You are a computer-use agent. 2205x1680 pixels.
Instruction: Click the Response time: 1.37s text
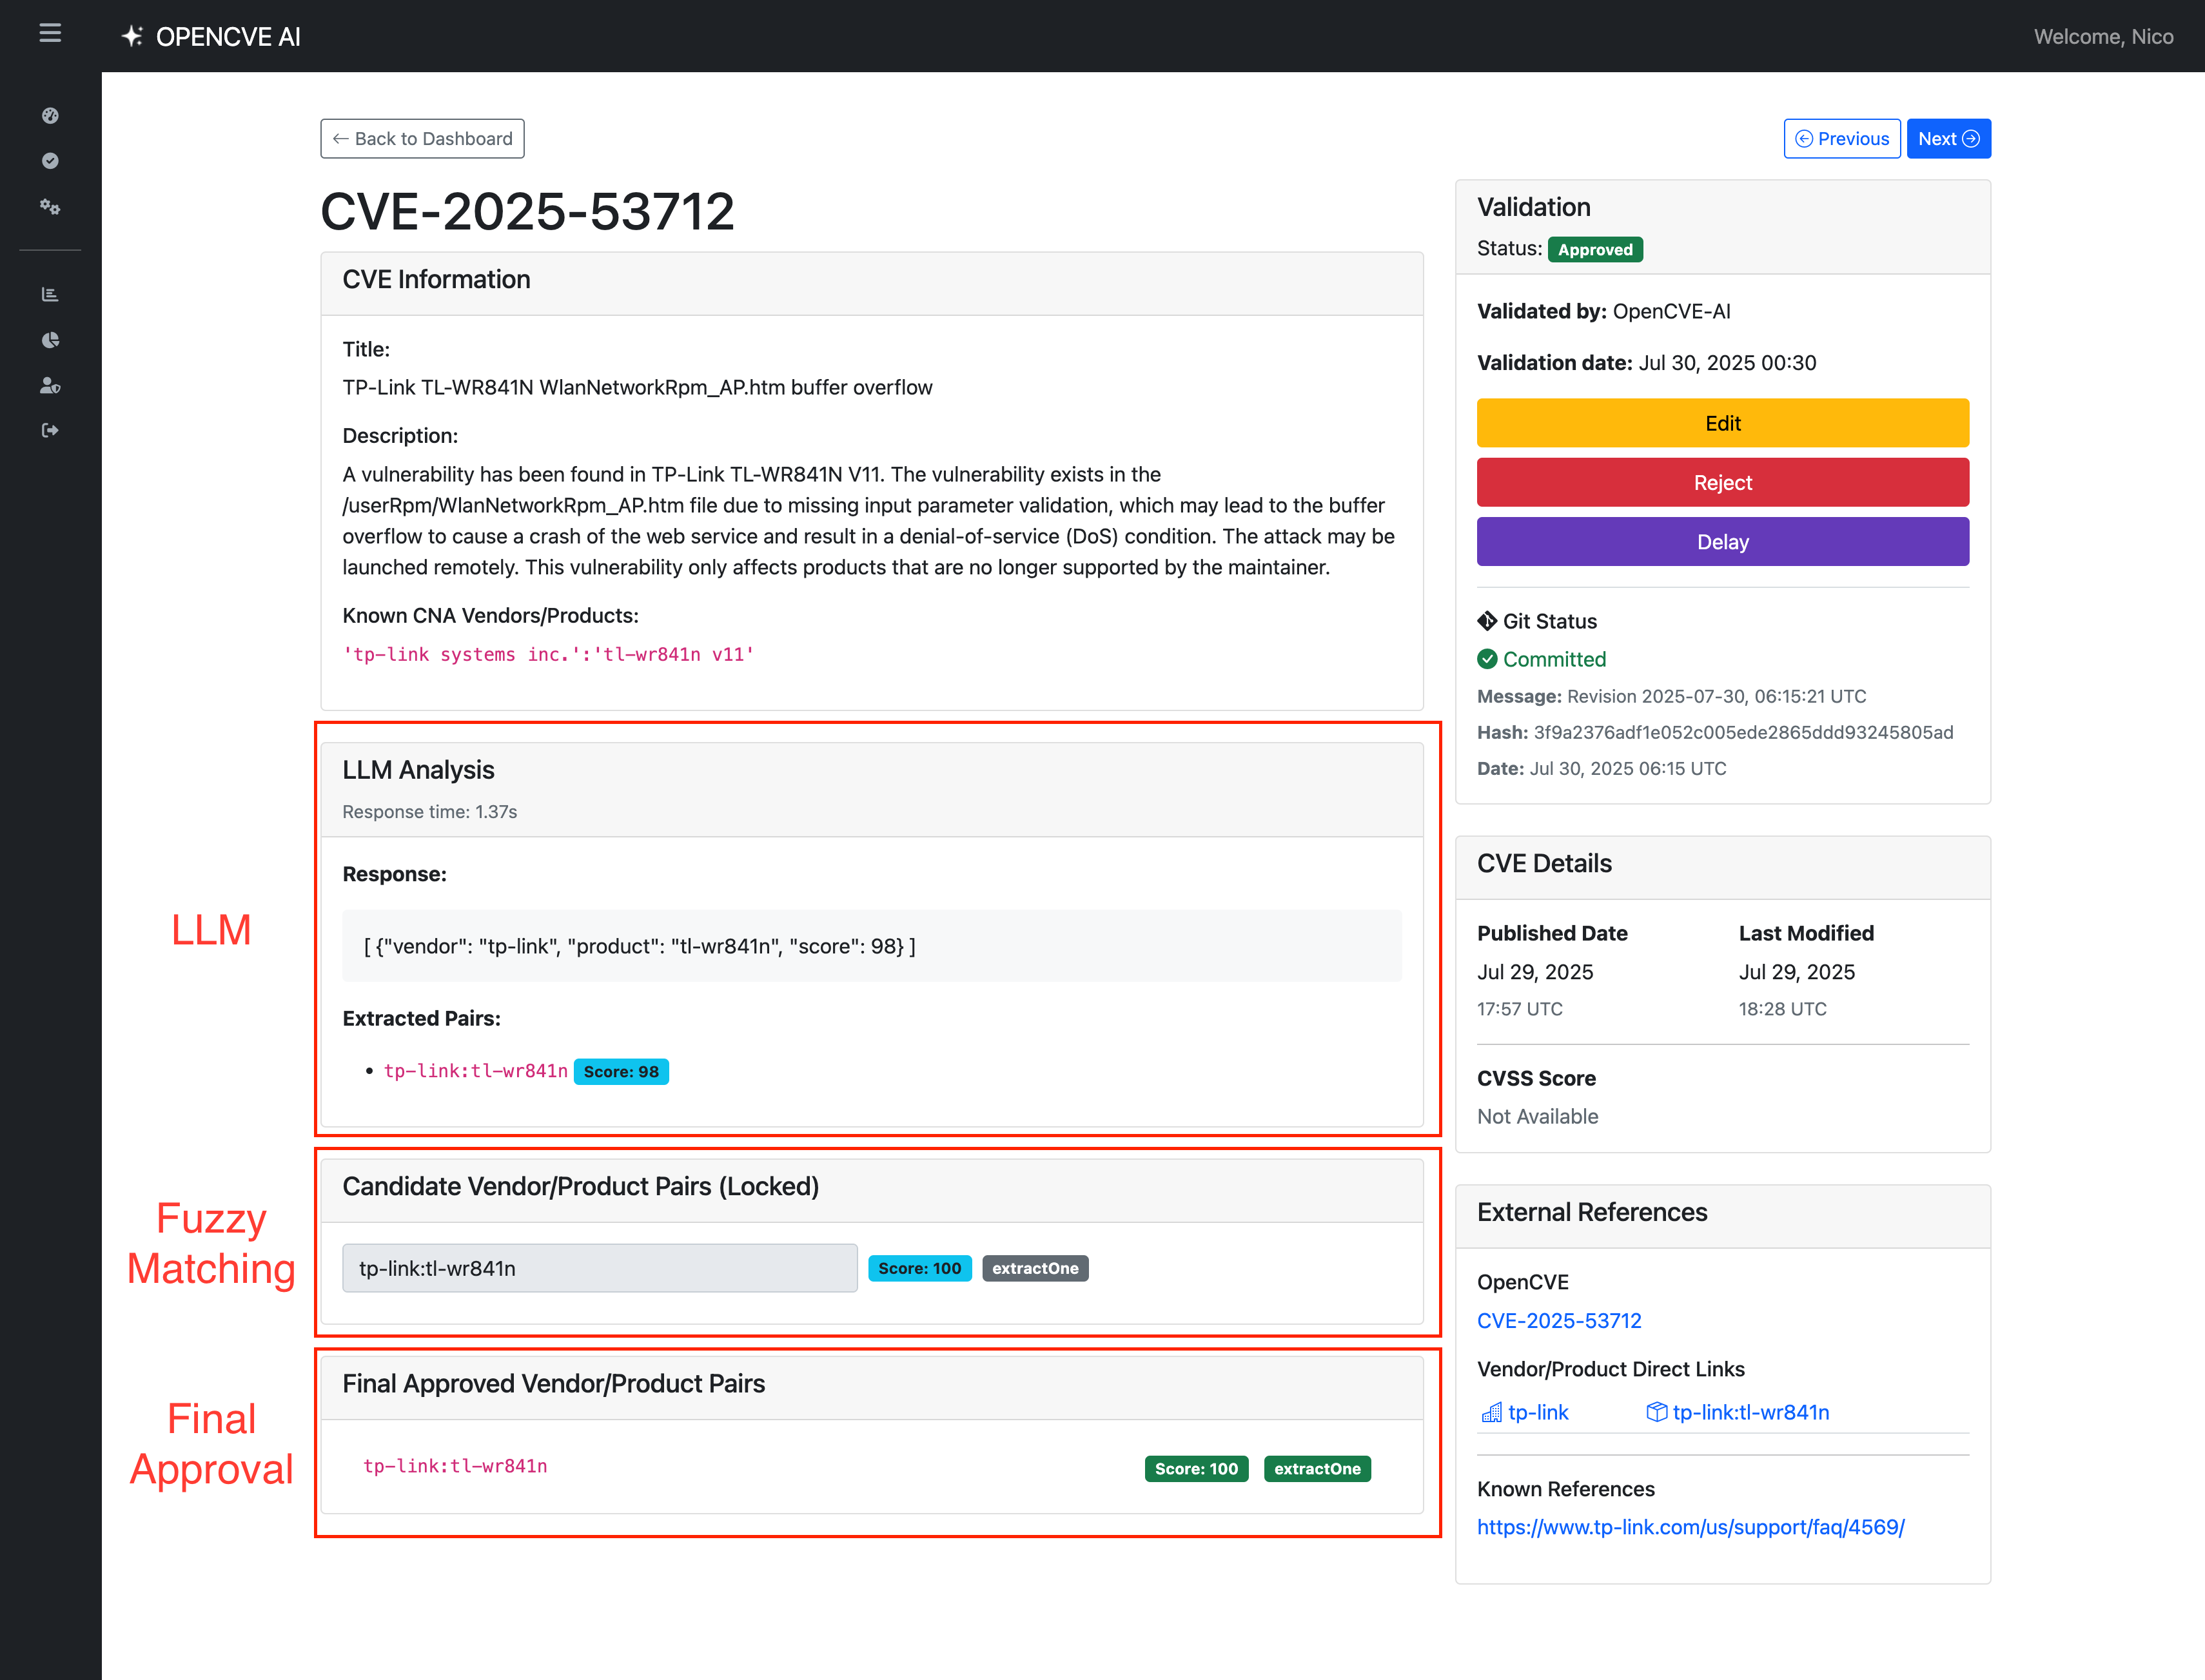click(429, 812)
